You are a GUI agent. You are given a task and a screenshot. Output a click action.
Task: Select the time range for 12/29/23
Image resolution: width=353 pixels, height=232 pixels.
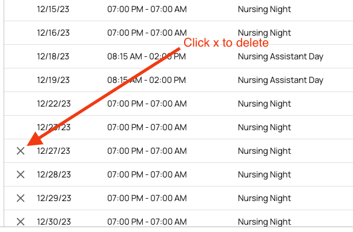tap(147, 198)
